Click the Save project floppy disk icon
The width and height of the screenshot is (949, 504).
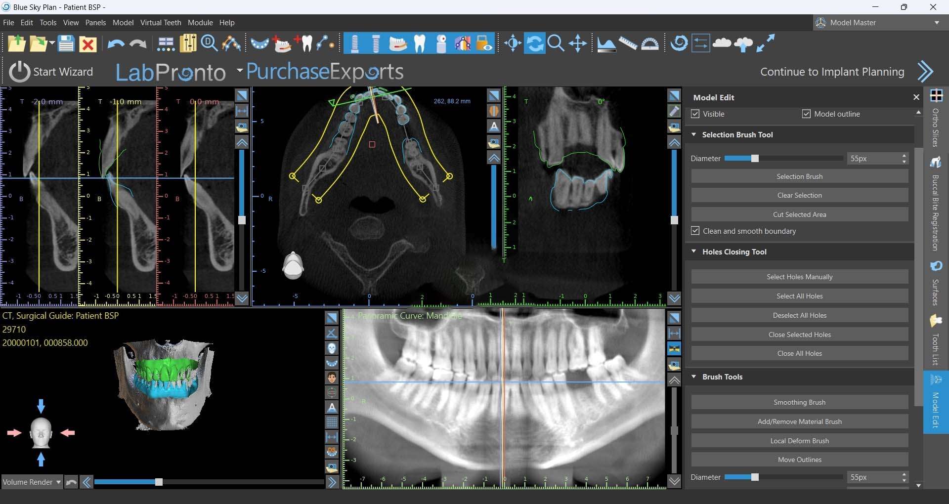66,44
